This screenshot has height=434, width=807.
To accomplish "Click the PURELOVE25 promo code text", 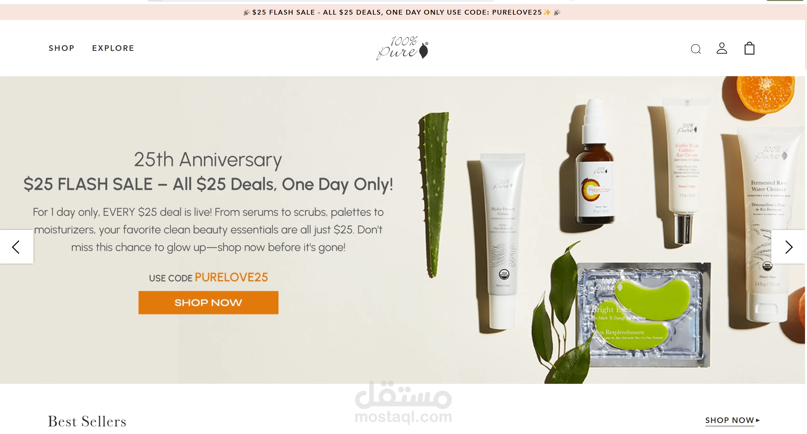I will 231,277.
